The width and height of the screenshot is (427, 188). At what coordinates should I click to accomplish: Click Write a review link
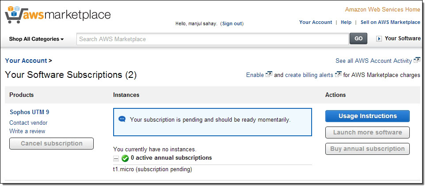point(27,131)
